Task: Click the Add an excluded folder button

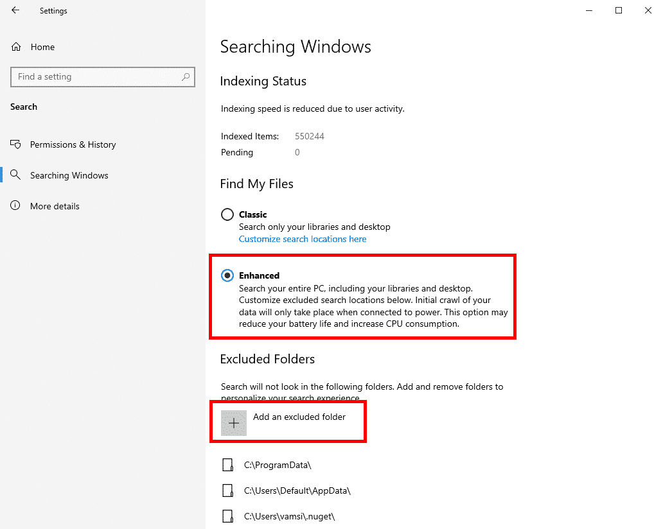Action: [288, 422]
